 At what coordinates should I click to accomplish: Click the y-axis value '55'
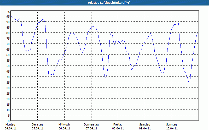point(8,61)
